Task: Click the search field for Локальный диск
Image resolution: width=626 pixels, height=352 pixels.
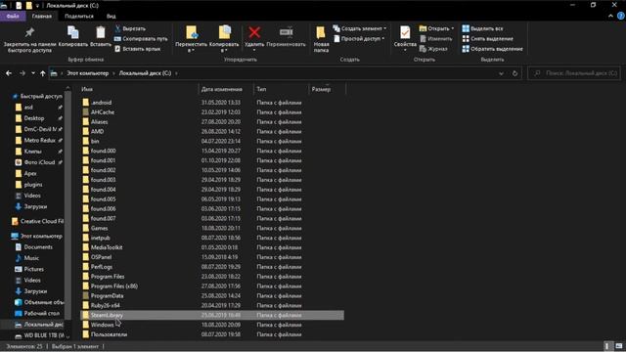Action: click(x=574, y=73)
